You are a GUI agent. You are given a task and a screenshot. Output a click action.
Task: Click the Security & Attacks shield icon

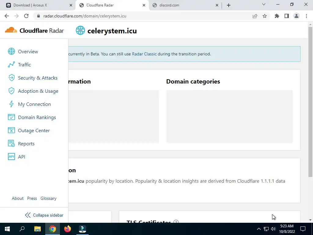(11, 78)
